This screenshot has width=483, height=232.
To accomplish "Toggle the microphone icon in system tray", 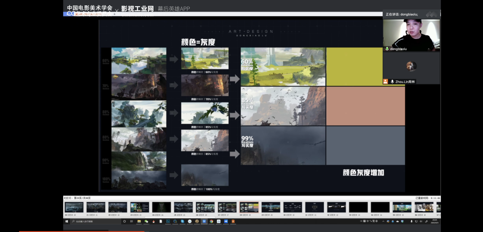I will pyautogui.click(x=412, y=221).
